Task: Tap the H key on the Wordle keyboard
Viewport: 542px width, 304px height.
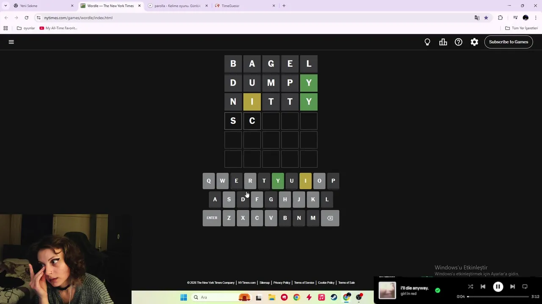Action: pyautogui.click(x=285, y=199)
